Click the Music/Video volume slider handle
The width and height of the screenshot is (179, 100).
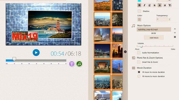point(141,46)
